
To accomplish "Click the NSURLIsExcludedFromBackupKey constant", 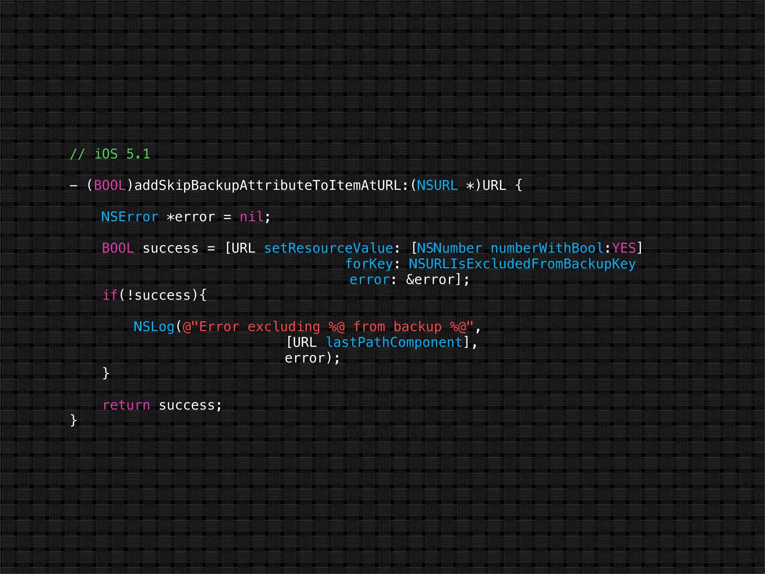I will (x=522, y=264).
